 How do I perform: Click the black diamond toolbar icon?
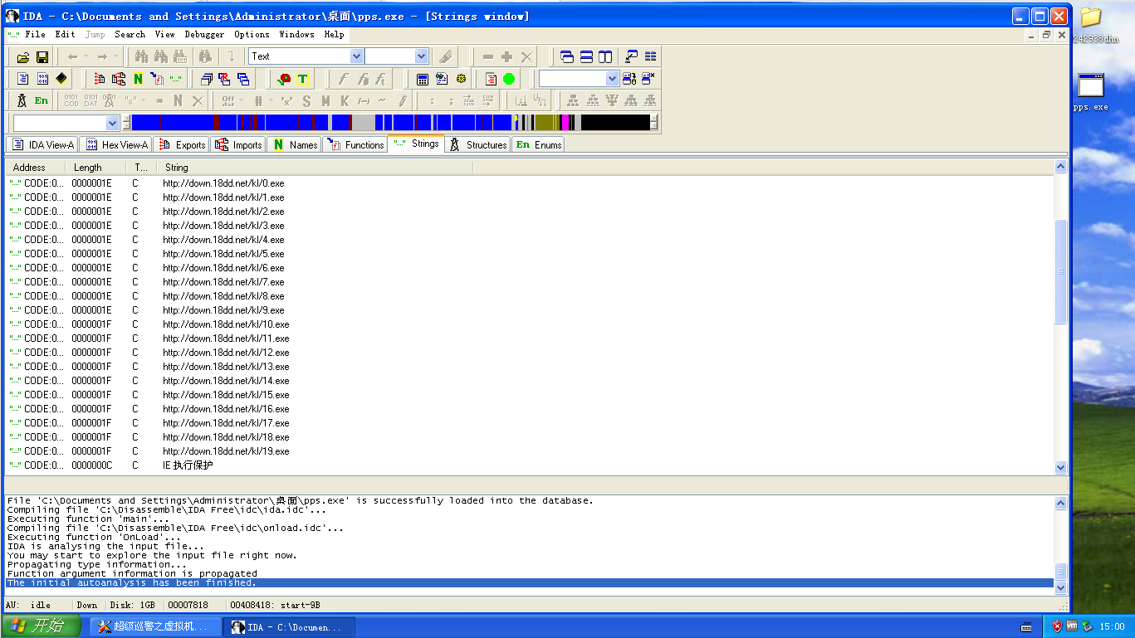[61, 79]
